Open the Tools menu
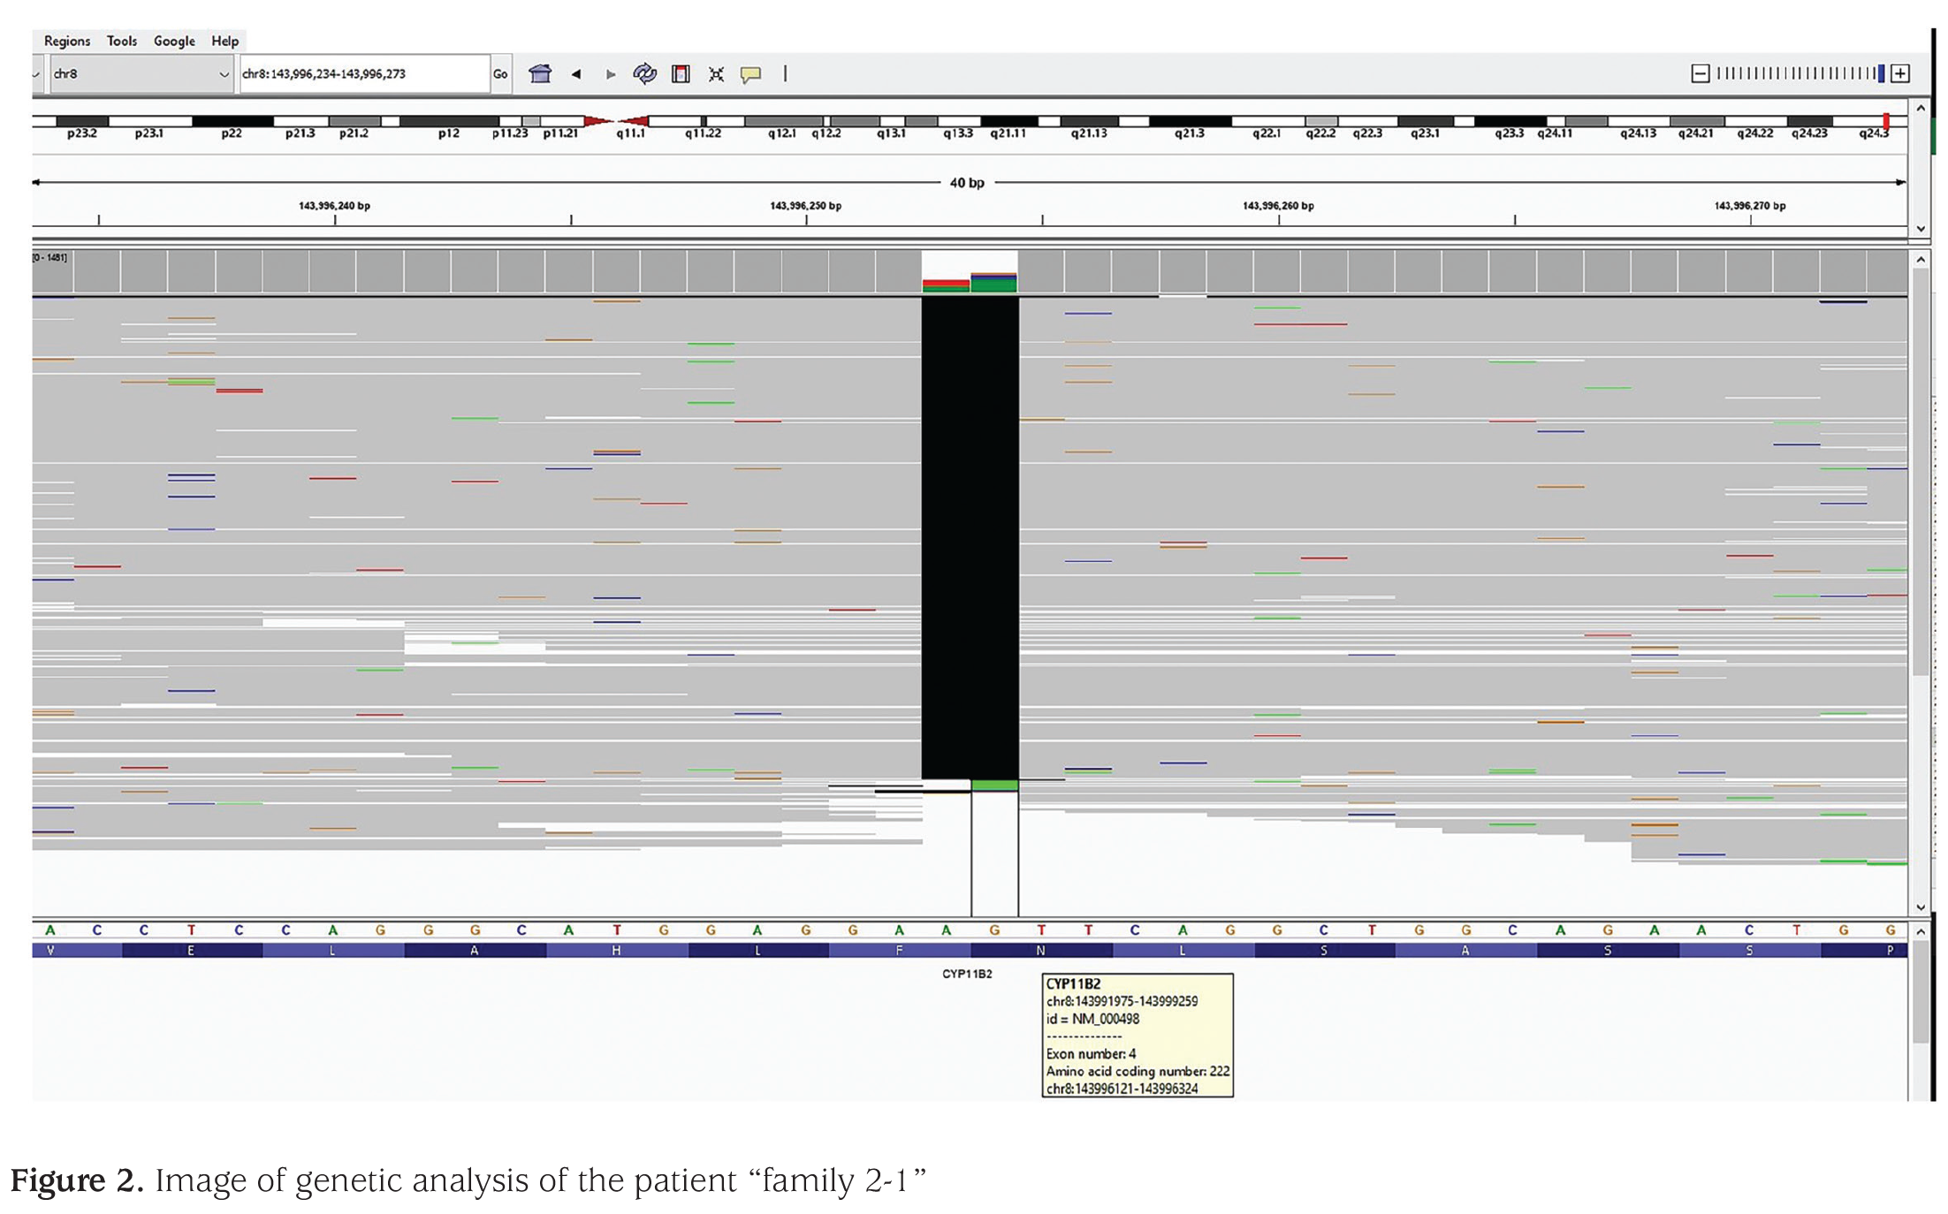 (x=122, y=41)
